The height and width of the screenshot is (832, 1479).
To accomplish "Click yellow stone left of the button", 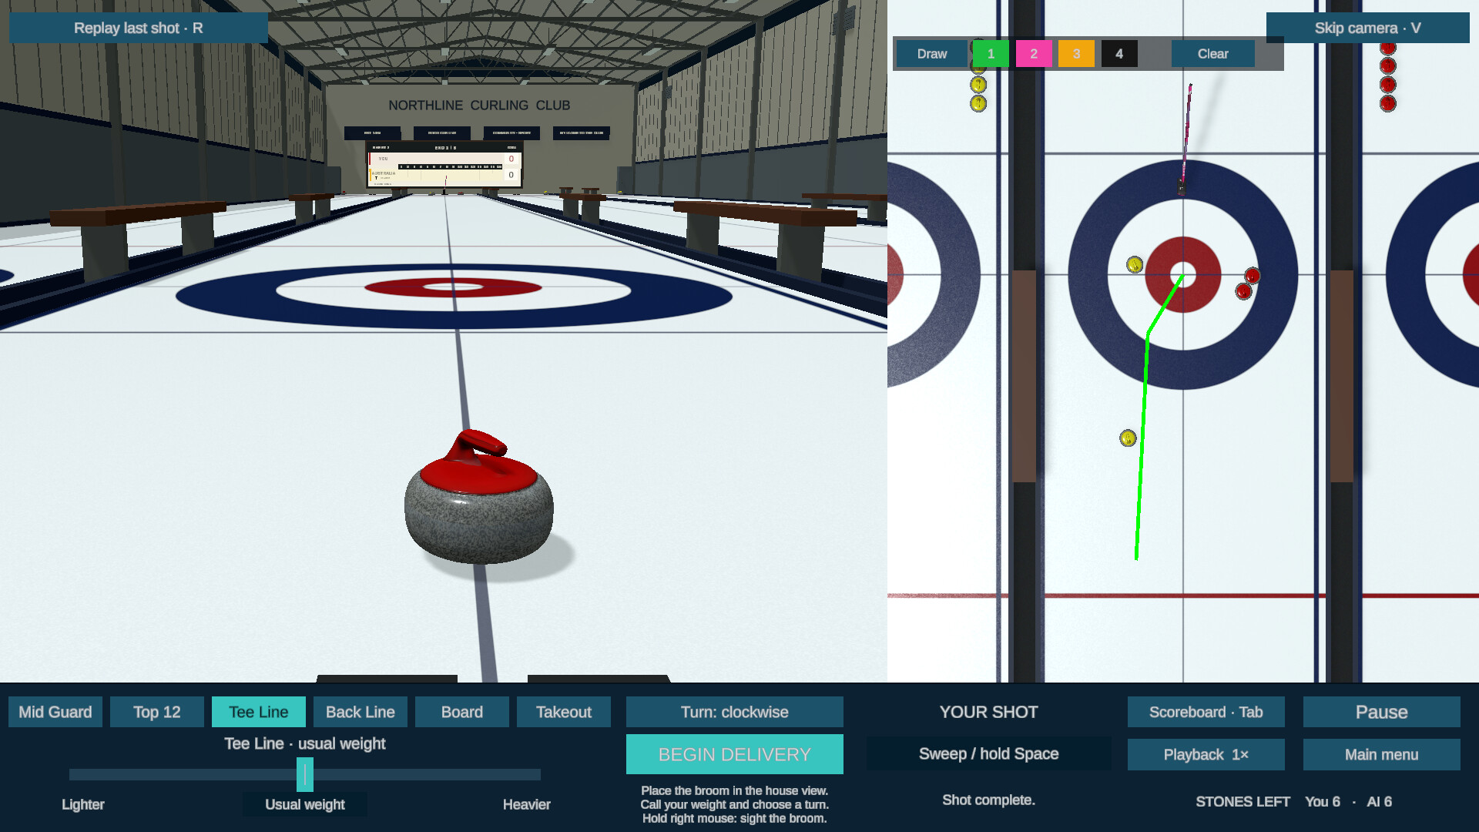I will coord(1135,265).
